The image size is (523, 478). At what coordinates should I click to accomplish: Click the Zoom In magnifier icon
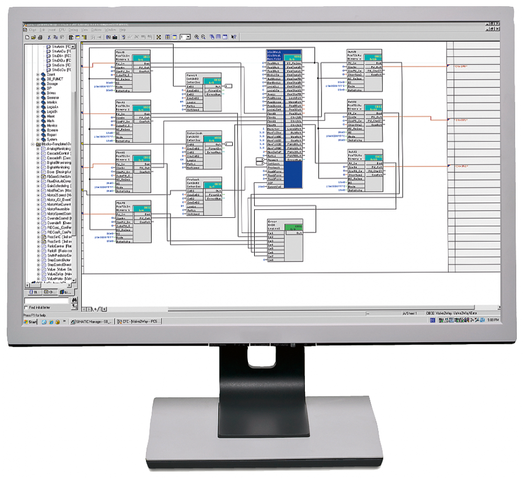197,37
